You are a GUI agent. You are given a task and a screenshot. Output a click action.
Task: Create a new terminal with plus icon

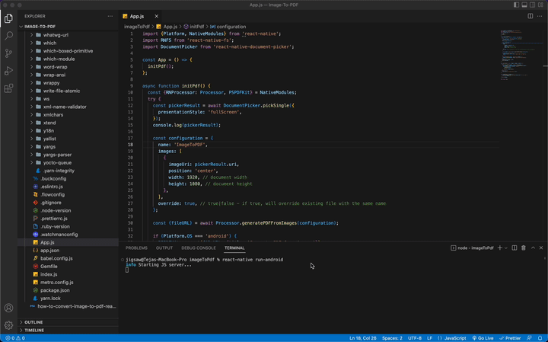(500, 248)
